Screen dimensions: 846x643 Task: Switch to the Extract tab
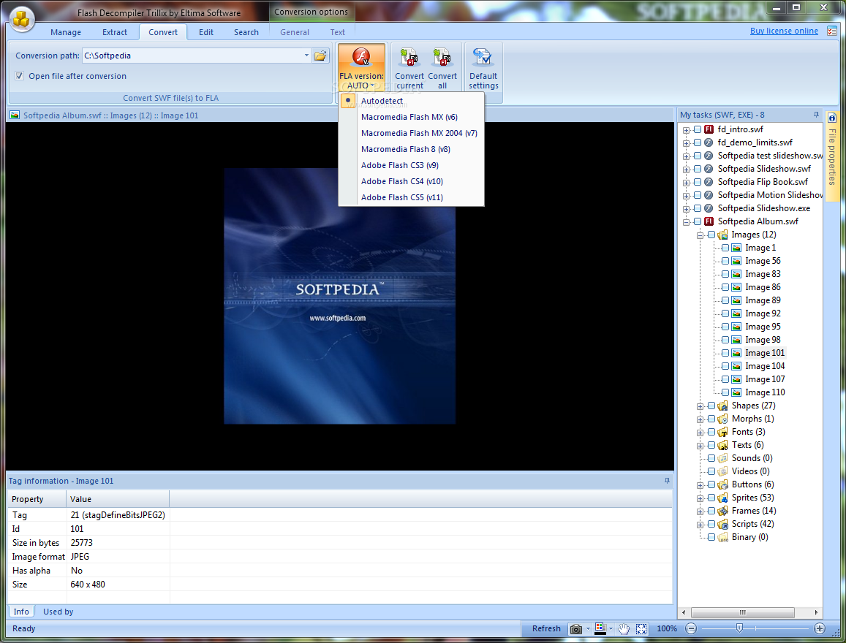(x=115, y=32)
